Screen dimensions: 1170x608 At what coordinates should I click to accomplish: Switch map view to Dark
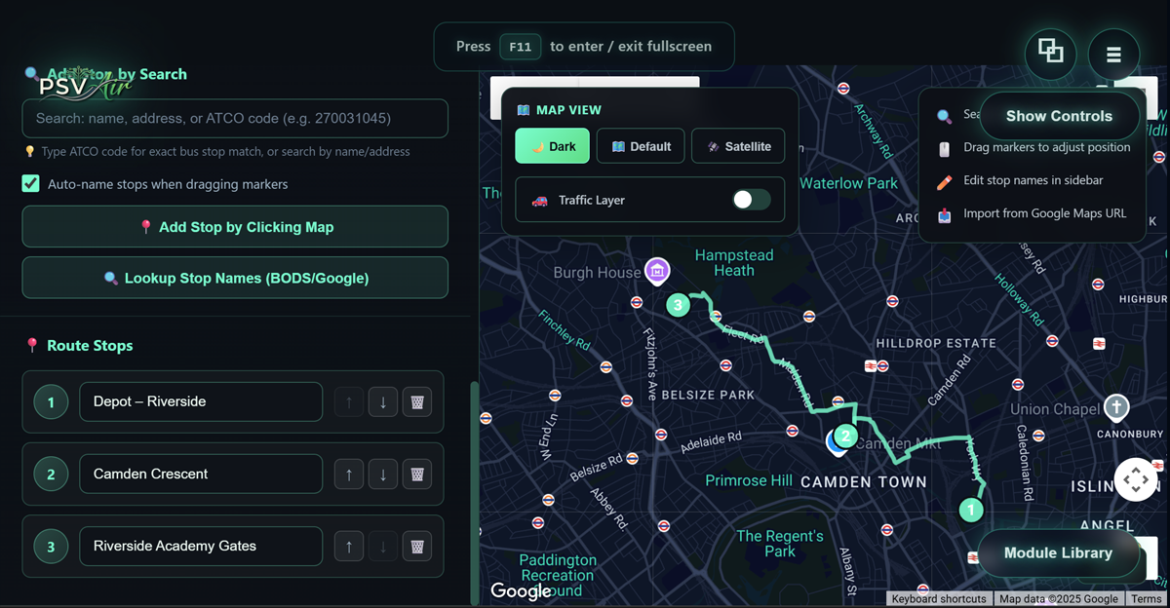point(553,146)
